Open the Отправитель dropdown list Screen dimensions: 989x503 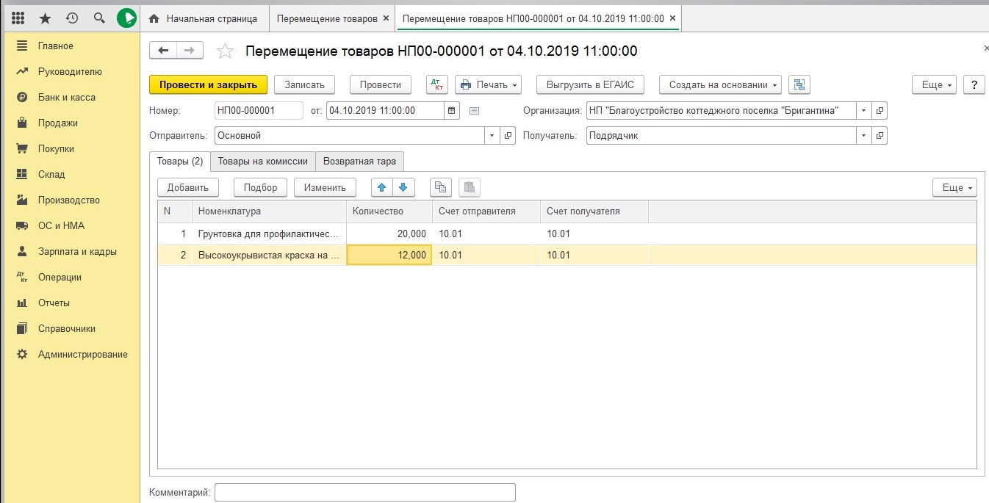(x=492, y=136)
